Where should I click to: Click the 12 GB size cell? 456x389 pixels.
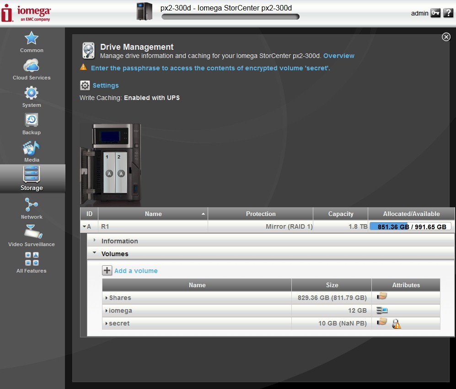click(x=332, y=310)
